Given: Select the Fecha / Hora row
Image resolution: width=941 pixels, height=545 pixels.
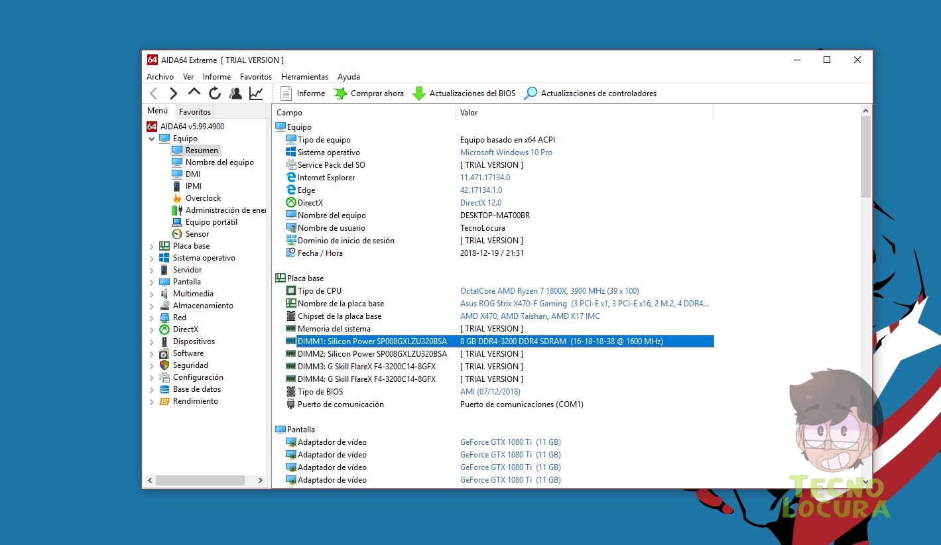Looking at the screenshot, I should point(499,253).
